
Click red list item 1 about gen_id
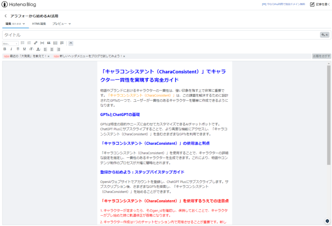164,213
